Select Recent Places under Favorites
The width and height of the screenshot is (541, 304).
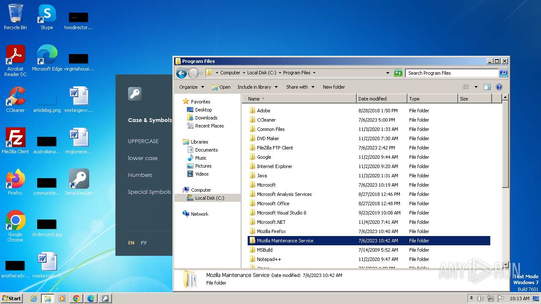coord(209,126)
